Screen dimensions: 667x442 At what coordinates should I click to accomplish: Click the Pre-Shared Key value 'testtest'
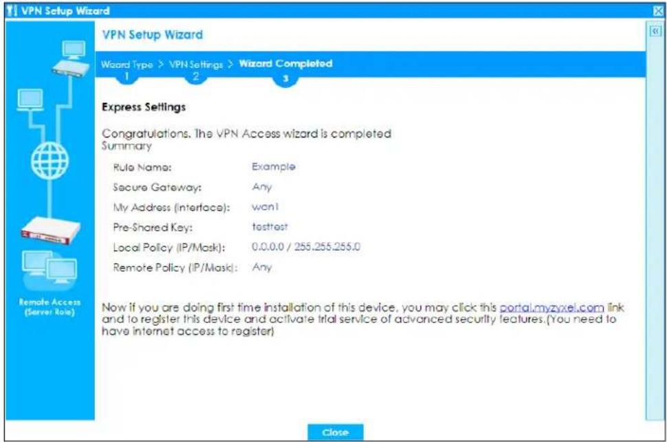click(x=270, y=227)
